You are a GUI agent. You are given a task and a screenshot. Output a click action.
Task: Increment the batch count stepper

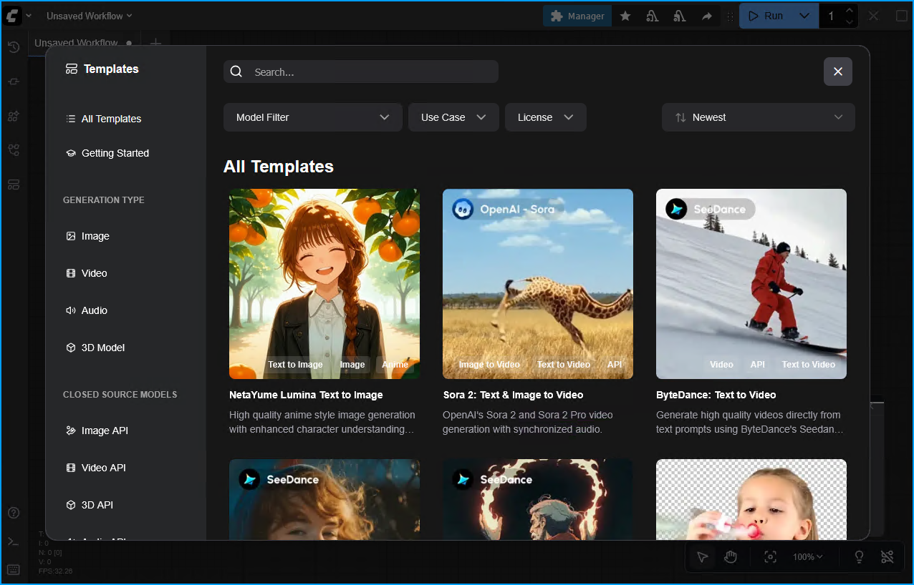tap(850, 10)
